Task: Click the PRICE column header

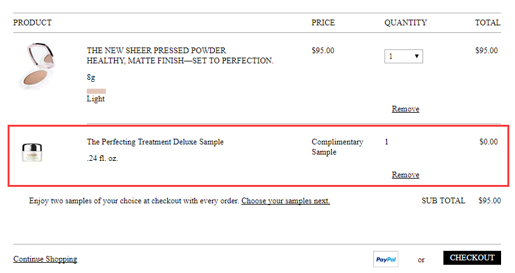Action: pyautogui.click(x=323, y=23)
